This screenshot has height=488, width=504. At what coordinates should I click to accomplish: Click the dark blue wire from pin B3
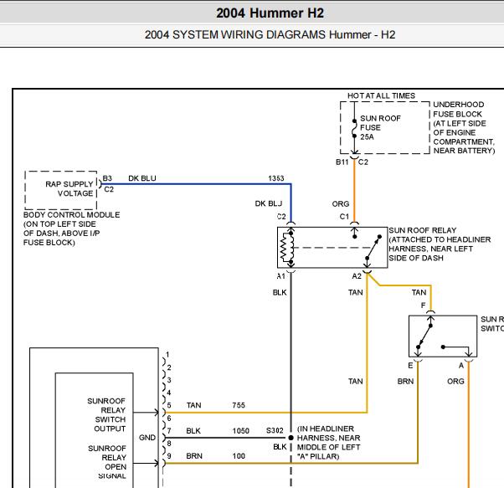(196, 184)
